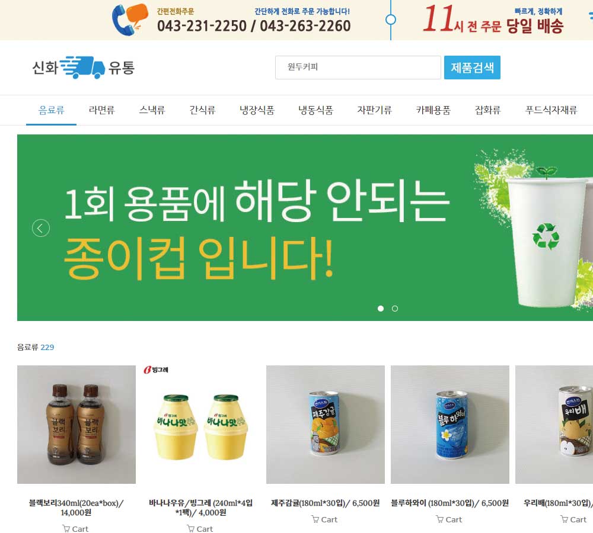
Task: Add 블루하와이 to Cart
Action: pos(449,519)
